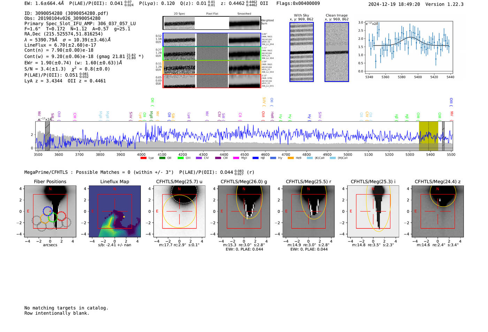Click the 'Cont(w) = 9.20(±0.06)e-18' line
Image resolution: width=488 pixels, height=332 pixels.
click(84, 56)
